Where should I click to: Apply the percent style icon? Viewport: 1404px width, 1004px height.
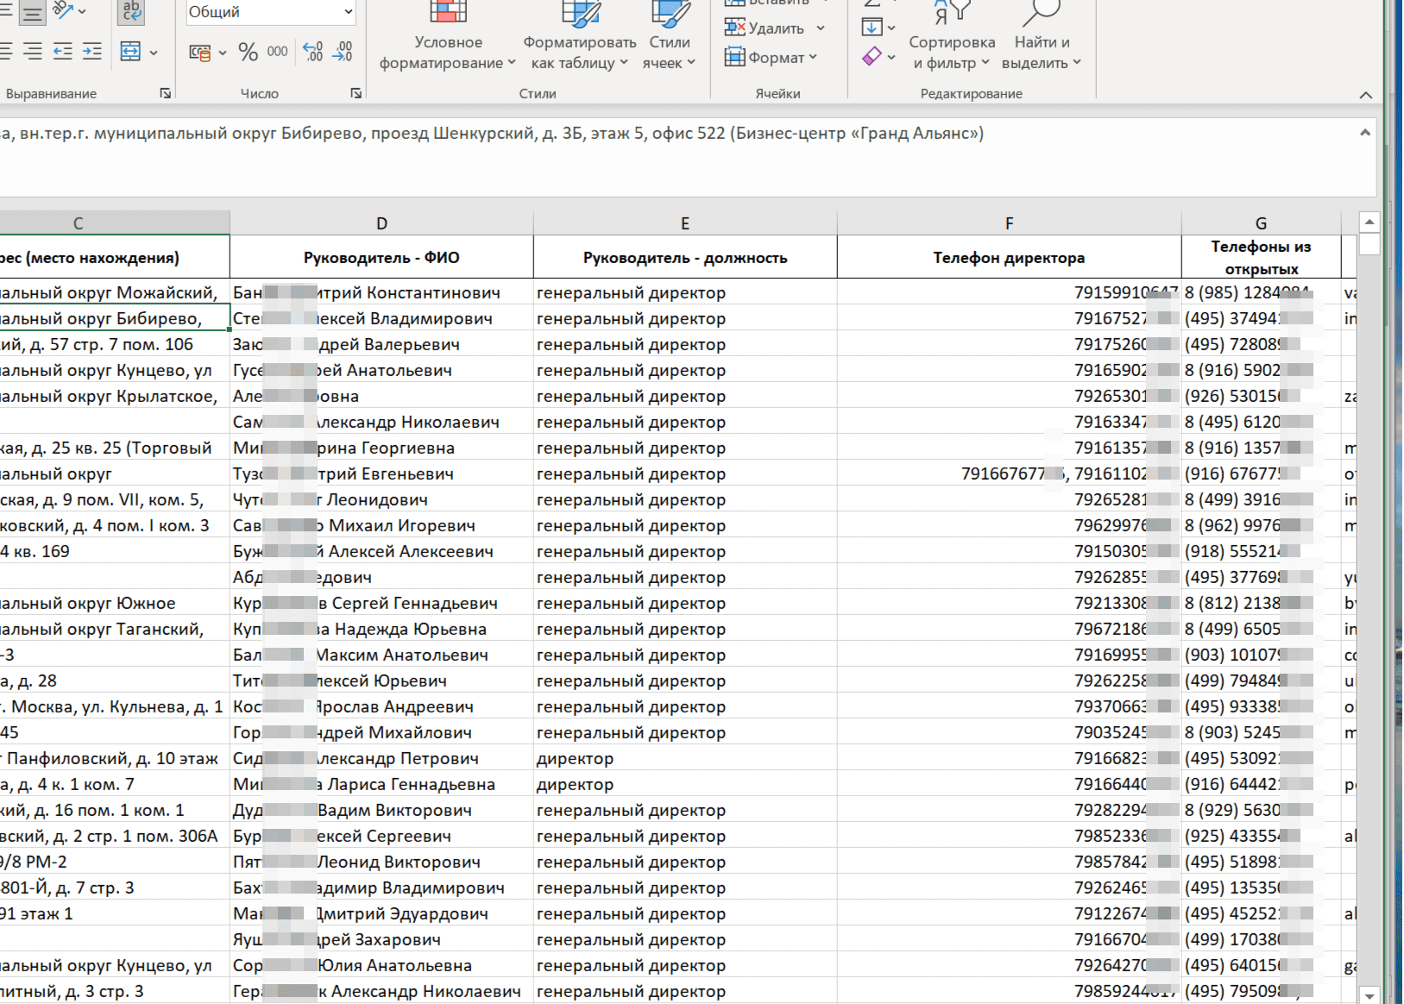pos(249,53)
